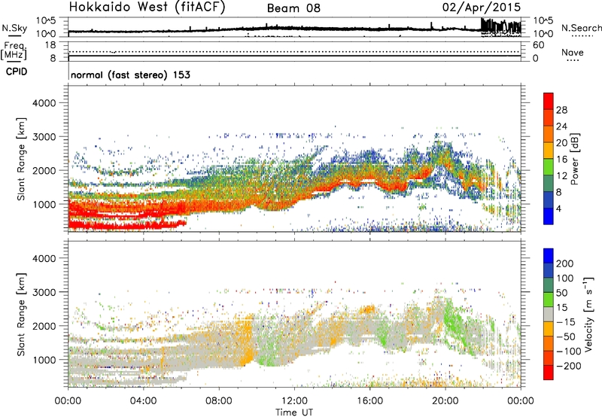Click the Nave axis value 60
Image resolution: width=602 pixels, height=417 pixels.
538,45
